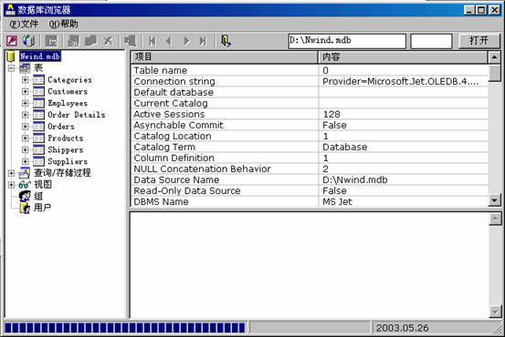
Task: Expand the 查询/存储过程 node
Action: coord(11,173)
